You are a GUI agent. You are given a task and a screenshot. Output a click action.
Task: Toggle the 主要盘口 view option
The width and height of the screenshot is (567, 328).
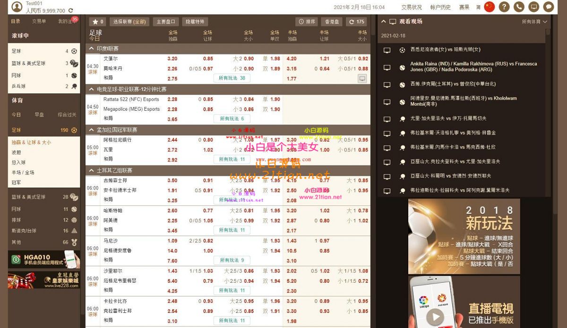pos(166,22)
